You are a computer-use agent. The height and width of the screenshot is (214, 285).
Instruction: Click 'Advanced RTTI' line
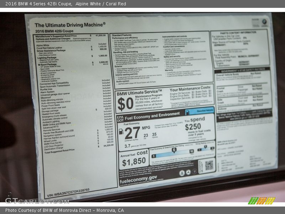[51, 127]
